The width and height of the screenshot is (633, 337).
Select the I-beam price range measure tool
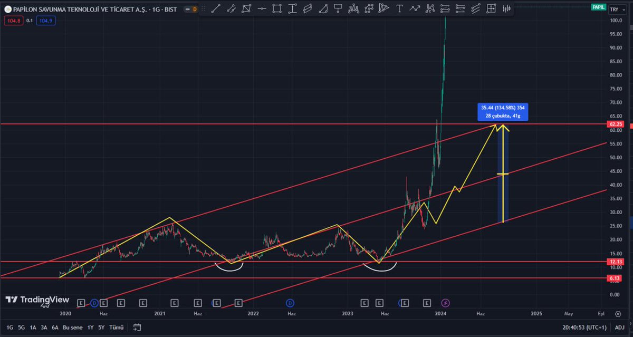(292, 8)
